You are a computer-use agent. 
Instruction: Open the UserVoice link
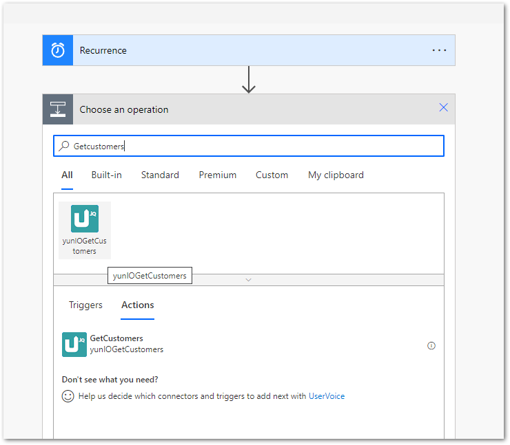coord(327,396)
